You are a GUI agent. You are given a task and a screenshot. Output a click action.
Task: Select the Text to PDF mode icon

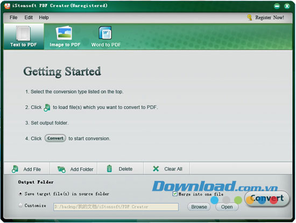coord(23,33)
